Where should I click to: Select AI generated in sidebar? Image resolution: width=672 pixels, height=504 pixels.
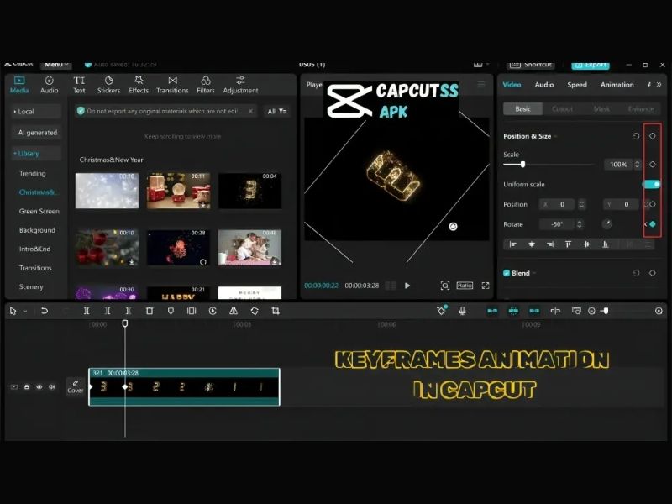click(37, 133)
